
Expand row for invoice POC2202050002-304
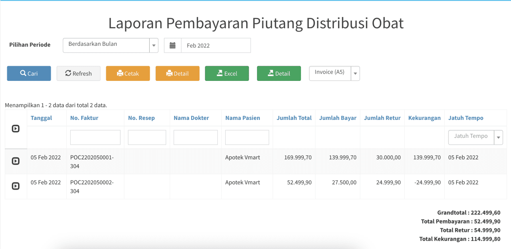point(16,186)
